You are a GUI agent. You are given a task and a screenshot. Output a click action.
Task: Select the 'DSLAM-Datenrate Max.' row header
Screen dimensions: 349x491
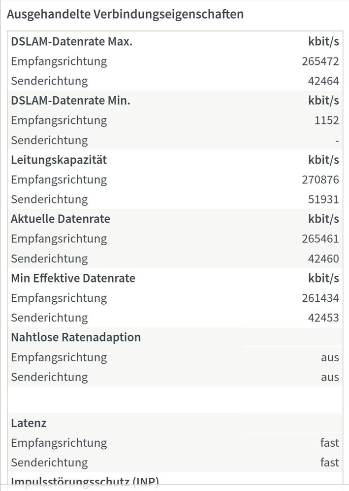[71, 41]
